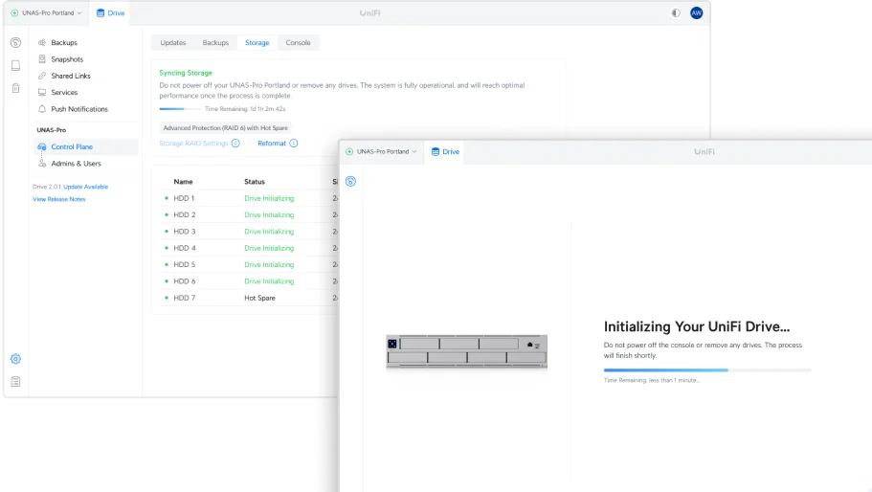Open the Drive app icon in back window header
The image size is (872, 492).
point(101,12)
